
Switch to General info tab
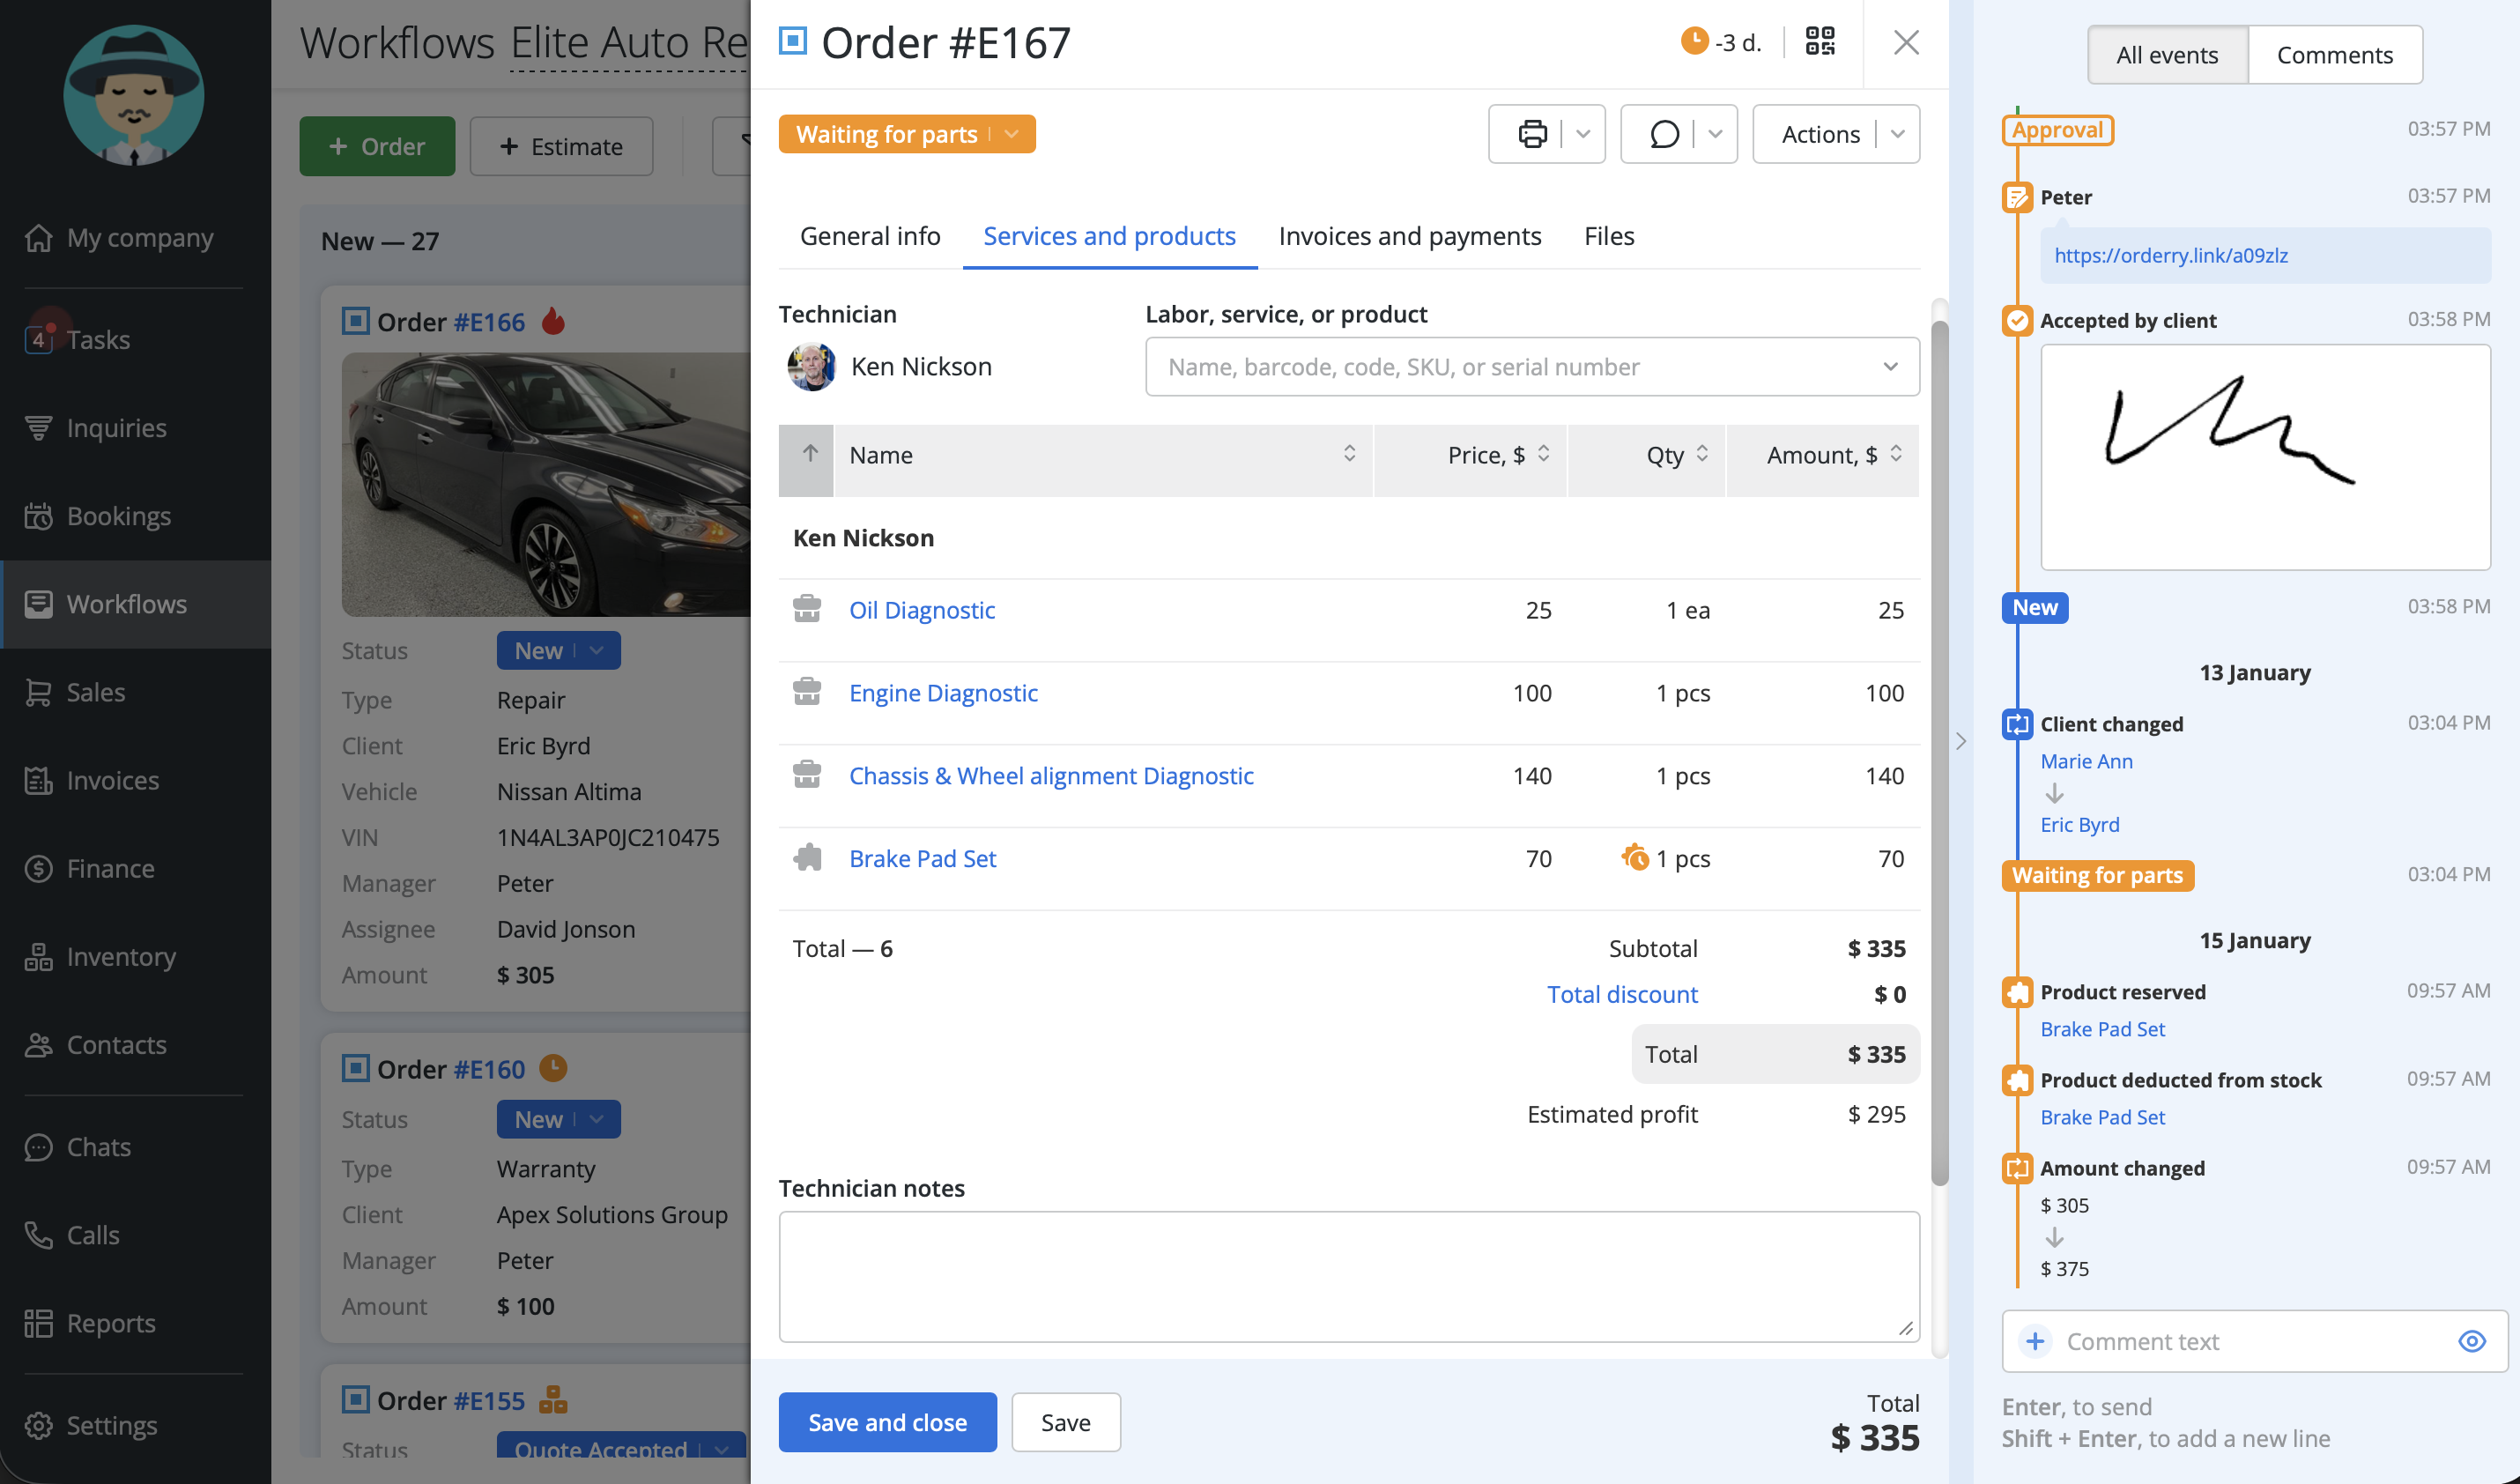tap(869, 236)
